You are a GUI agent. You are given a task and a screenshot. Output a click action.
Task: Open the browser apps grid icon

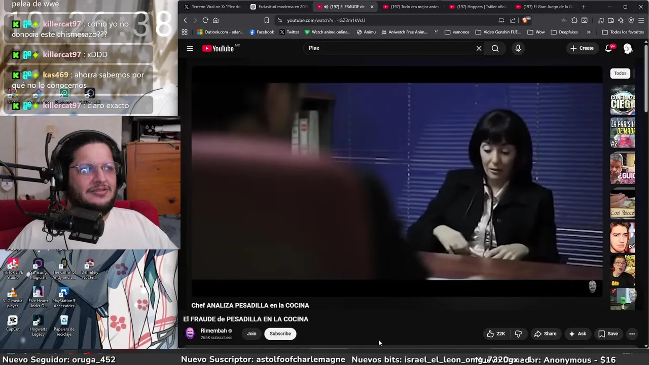pyautogui.click(x=185, y=32)
